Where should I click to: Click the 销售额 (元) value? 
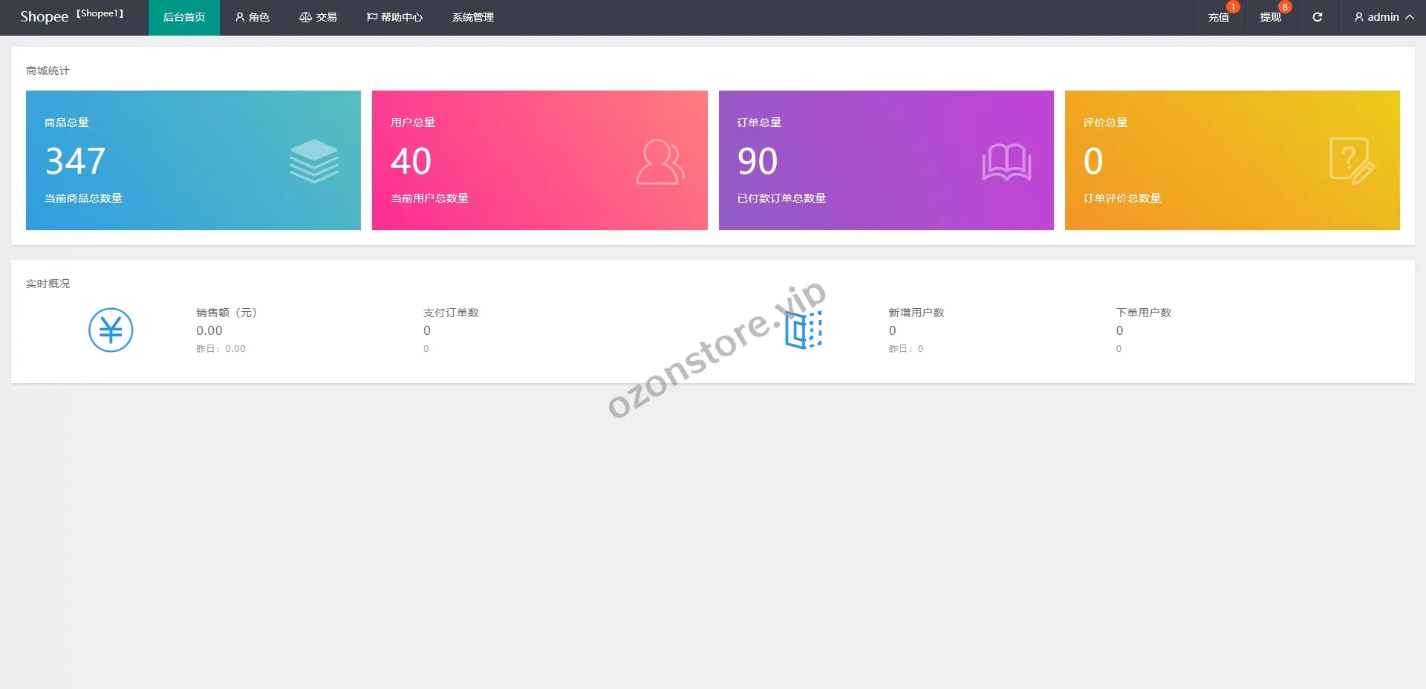click(209, 330)
